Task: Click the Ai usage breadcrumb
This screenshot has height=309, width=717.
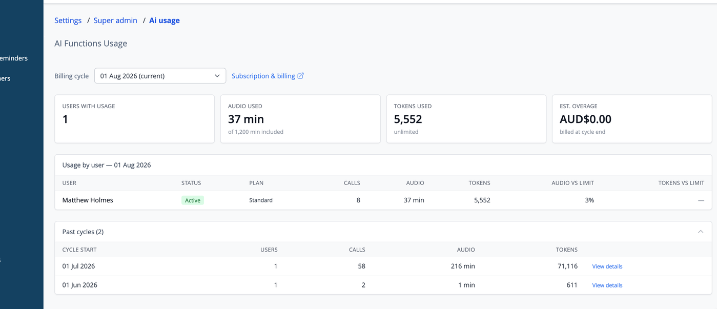Action: pyautogui.click(x=165, y=20)
